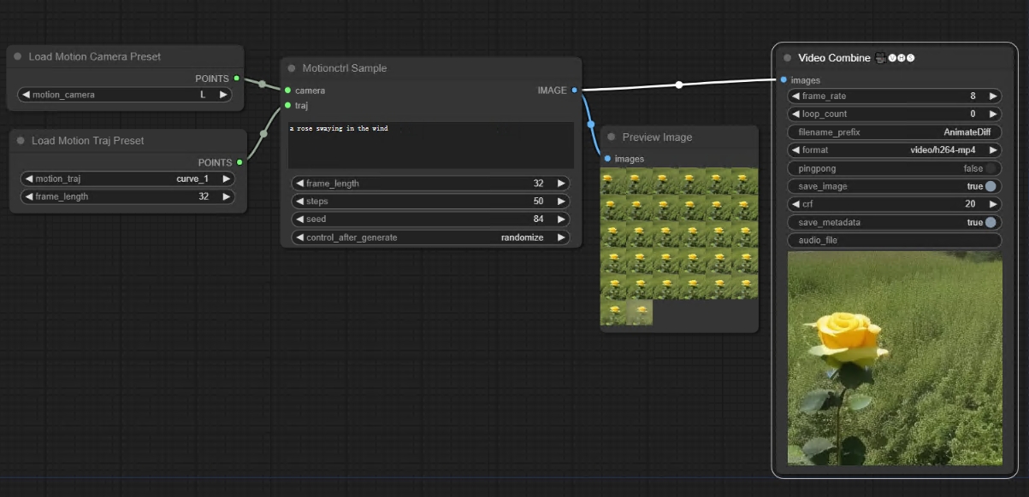The image size is (1029, 497).
Task: Click steps value 50 field
Action: (x=431, y=202)
